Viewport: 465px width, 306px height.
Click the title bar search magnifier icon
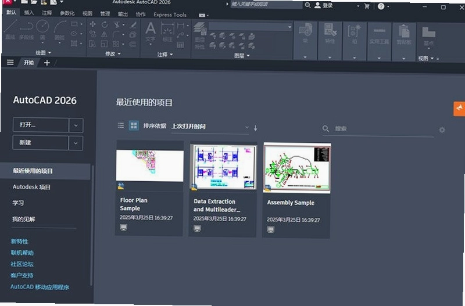pyautogui.click(x=308, y=5)
